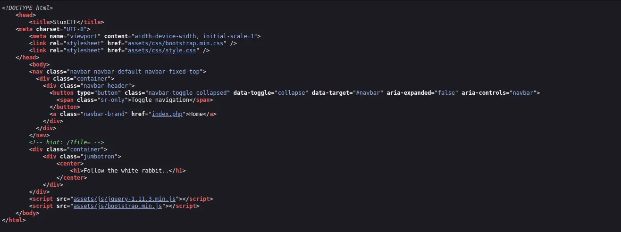The height and width of the screenshot is (232, 621).
Task: Click the opening center tag
Action: [70, 164]
